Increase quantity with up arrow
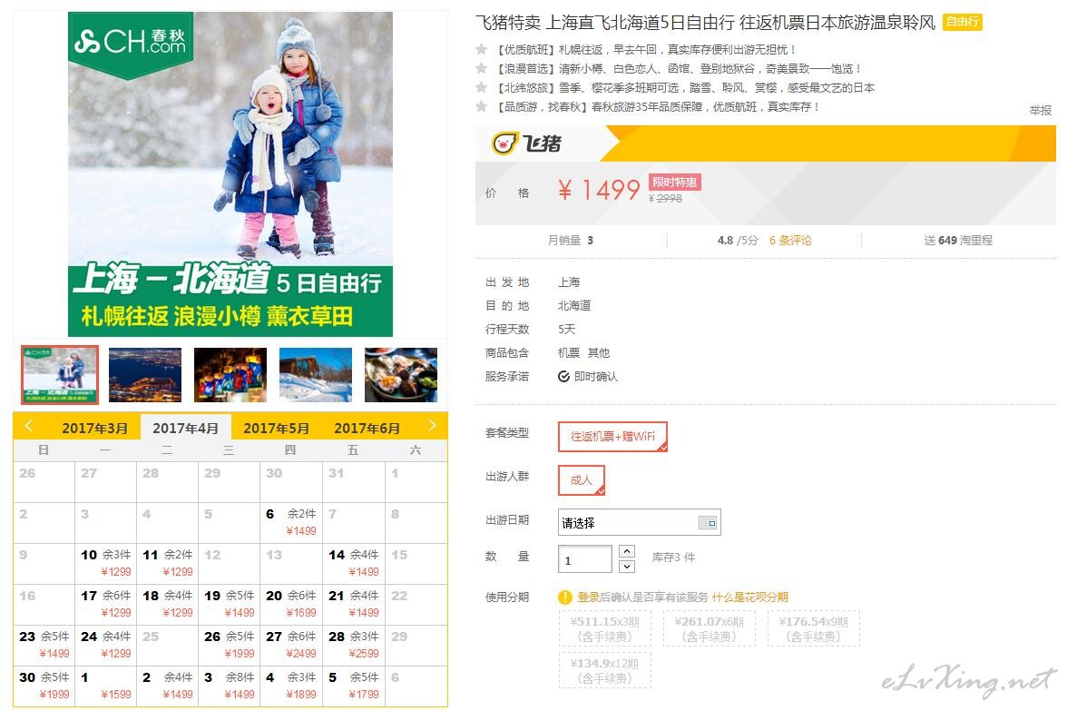This screenshot has height=711, width=1067. point(628,551)
